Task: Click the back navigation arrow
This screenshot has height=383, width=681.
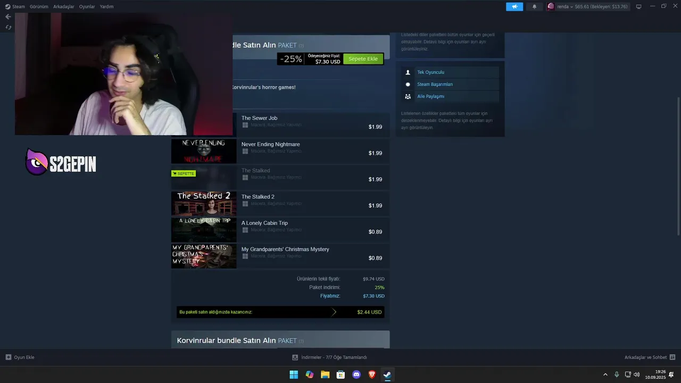Action: click(8, 16)
